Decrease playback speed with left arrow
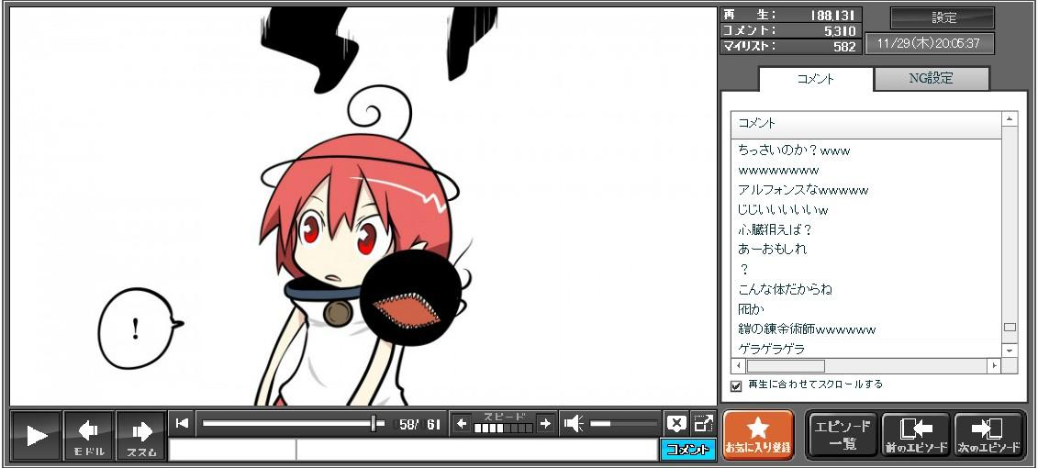Screen dimensions: 1038x468 [x=462, y=423]
